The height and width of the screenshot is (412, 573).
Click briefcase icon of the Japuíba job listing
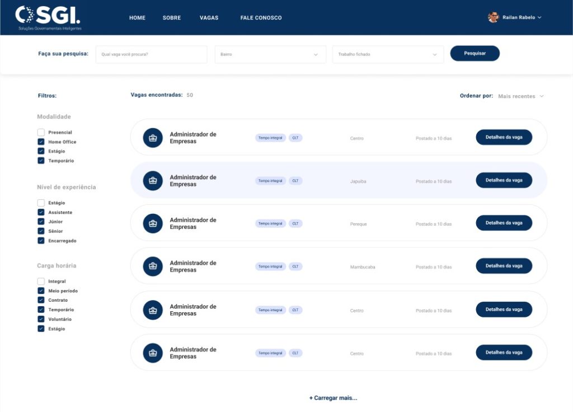click(153, 181)
